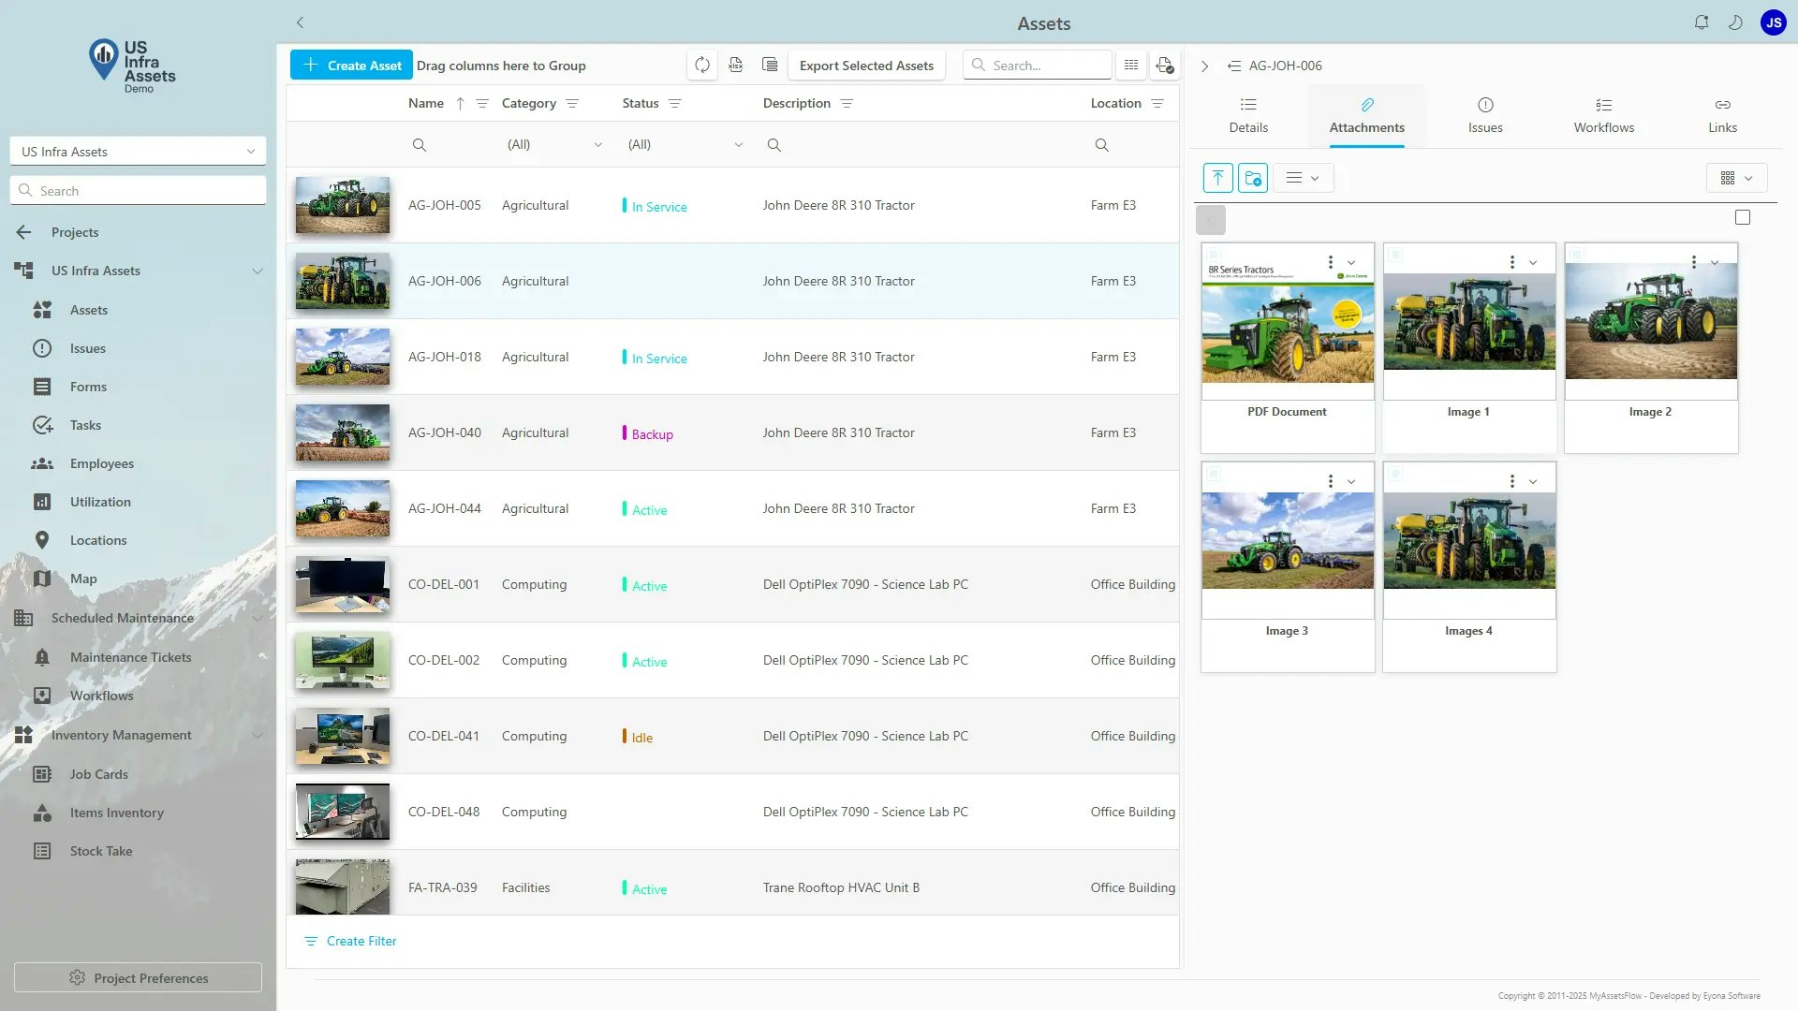This screenshot has width=1798, height=1011.
Task: Switch to the Issues tab in asset panel
Action: [1485, 116]
